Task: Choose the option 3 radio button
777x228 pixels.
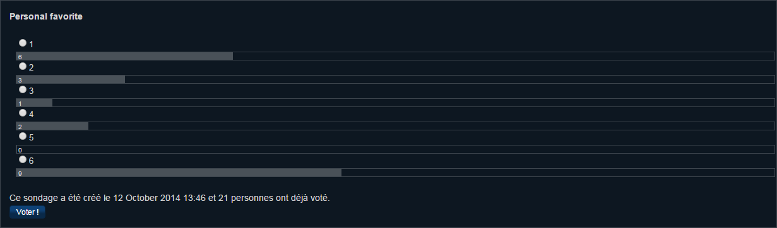Action: [x=23, y=89]
